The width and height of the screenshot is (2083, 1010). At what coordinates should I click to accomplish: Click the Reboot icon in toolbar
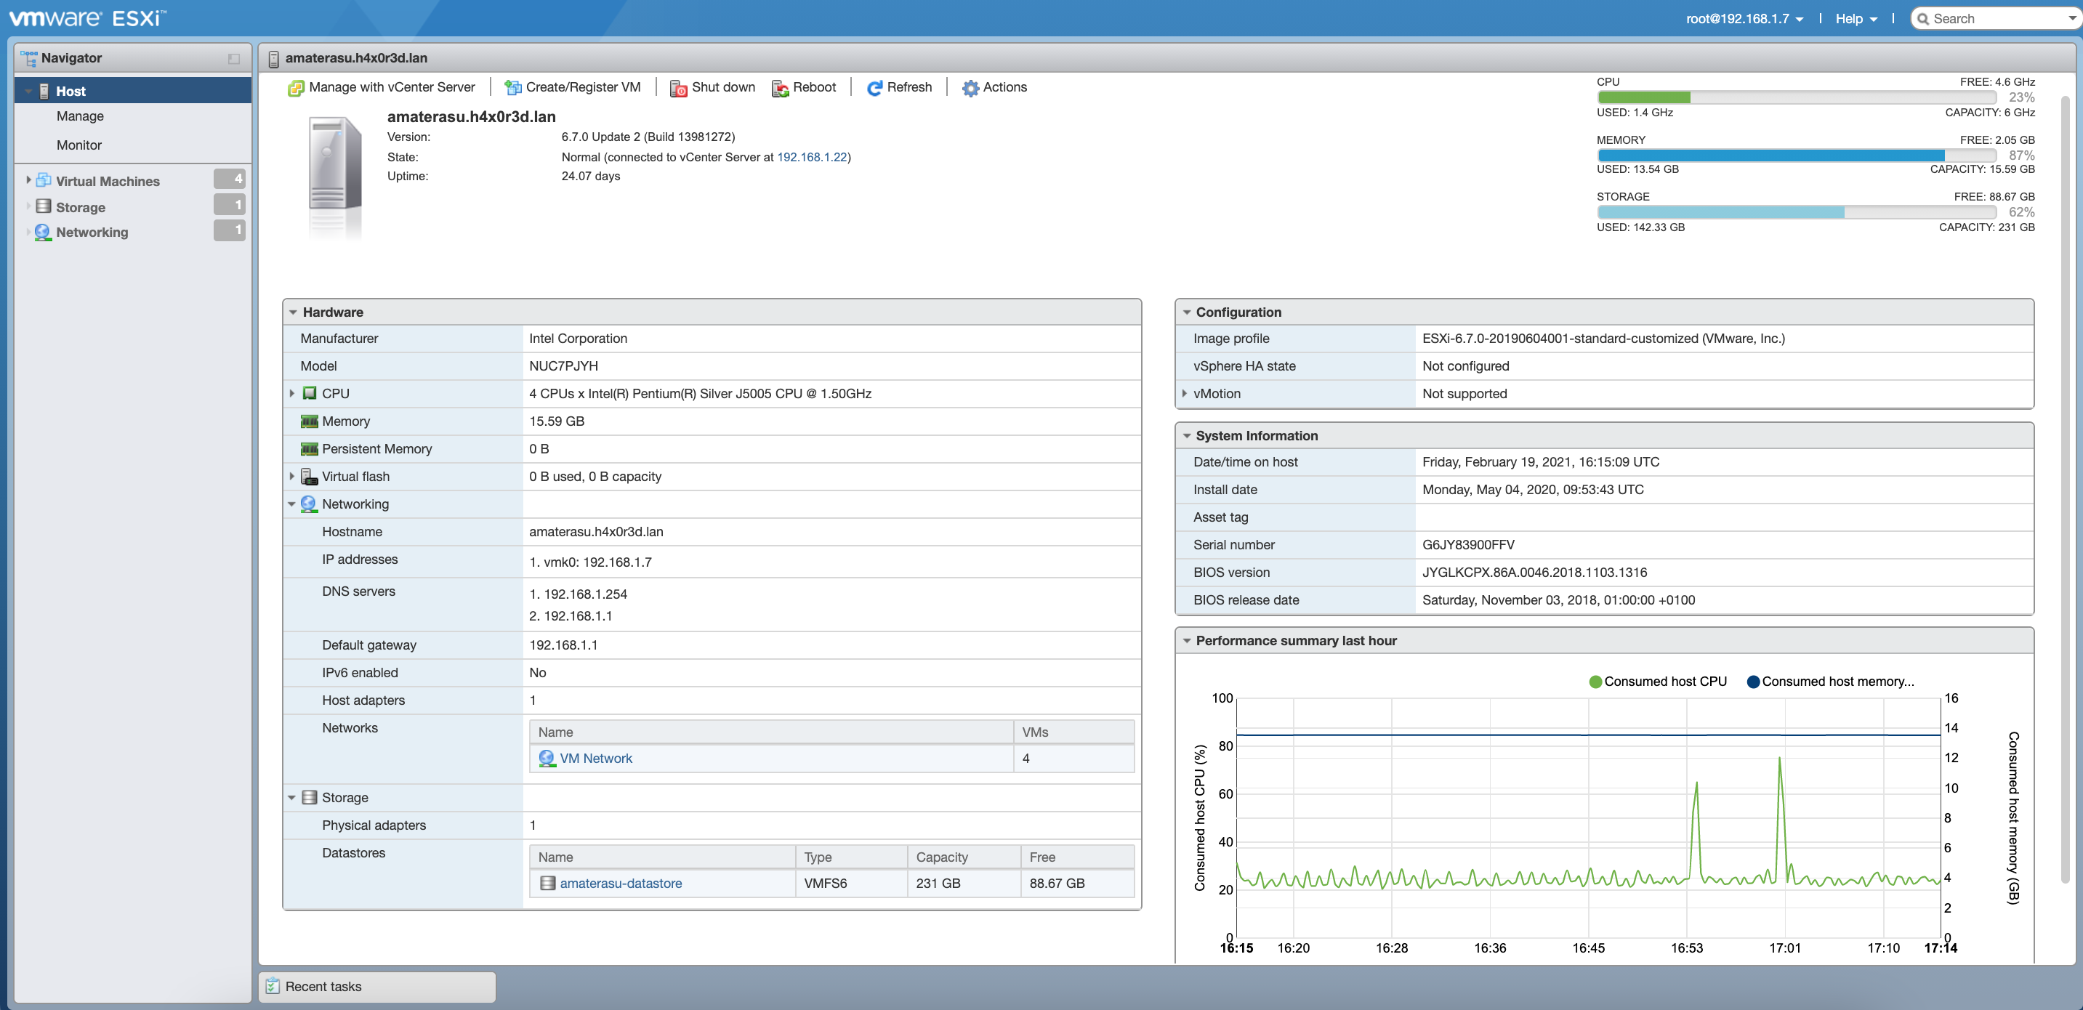(x=780, y=88)
